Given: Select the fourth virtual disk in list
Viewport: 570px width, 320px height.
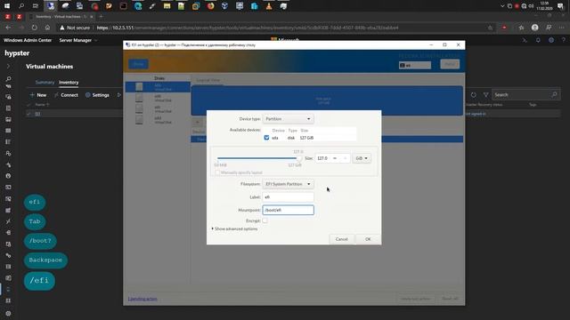Looking at the screenshot, I should 158,120.
